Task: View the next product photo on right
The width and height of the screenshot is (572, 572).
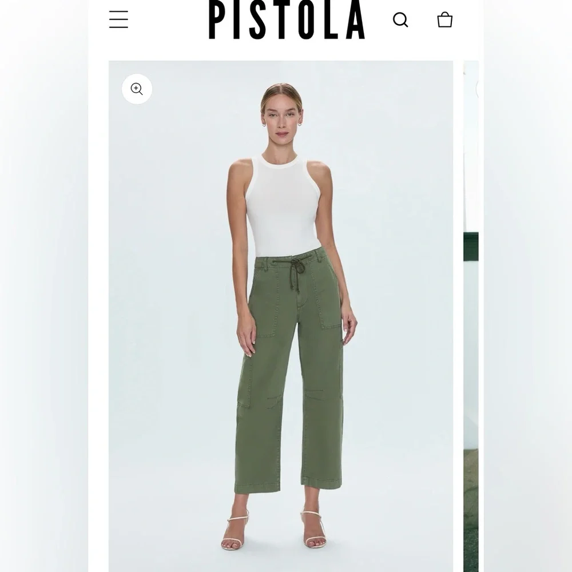Action: click(471, 316)
